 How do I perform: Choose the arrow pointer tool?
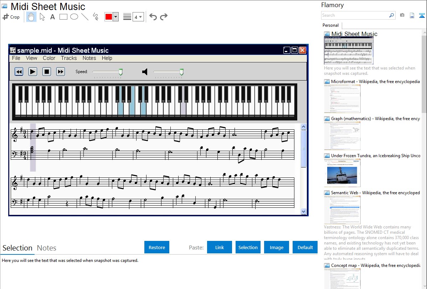(x=42, y=17)
